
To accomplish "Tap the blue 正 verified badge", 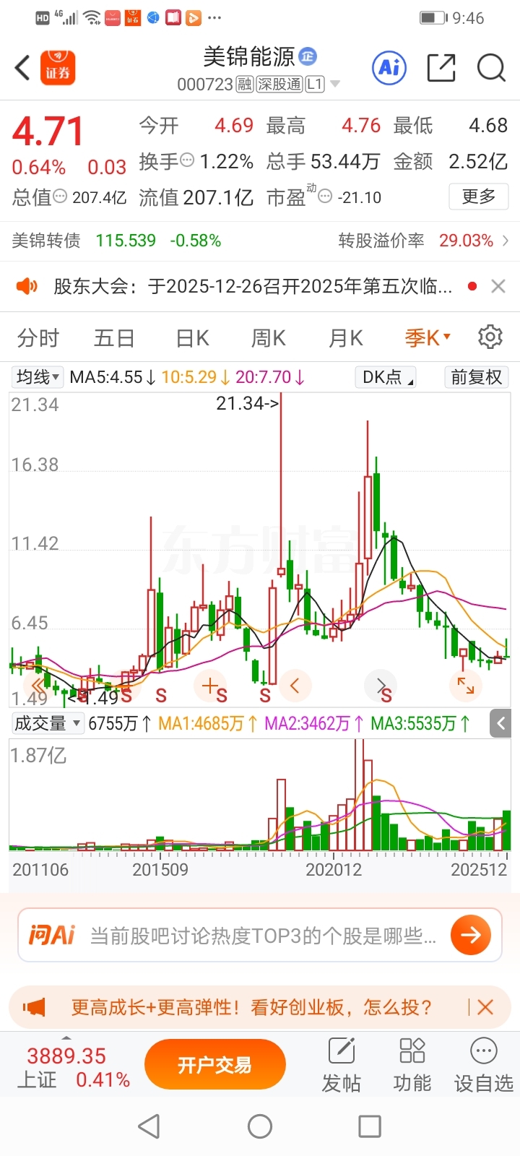I will 308,56.
